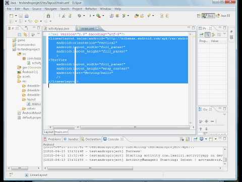Open the external tools dropdown arrow
Image resolution: width=242 pixels, height=182 pixels.
[x=103, y=16]
